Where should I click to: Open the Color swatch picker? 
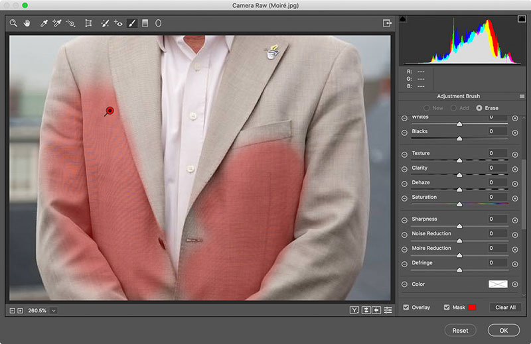coord(498,284)
